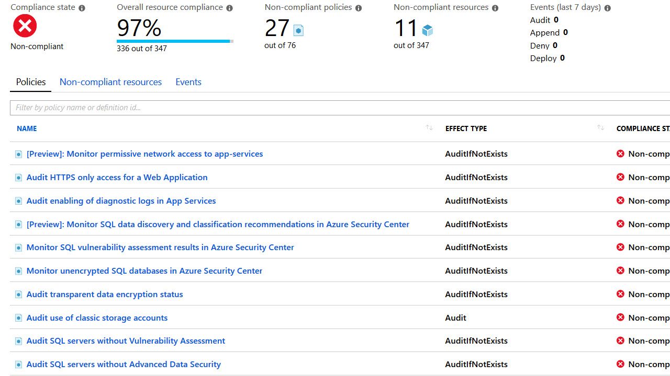Click the 97% compliance value

(x=139, y=28)
